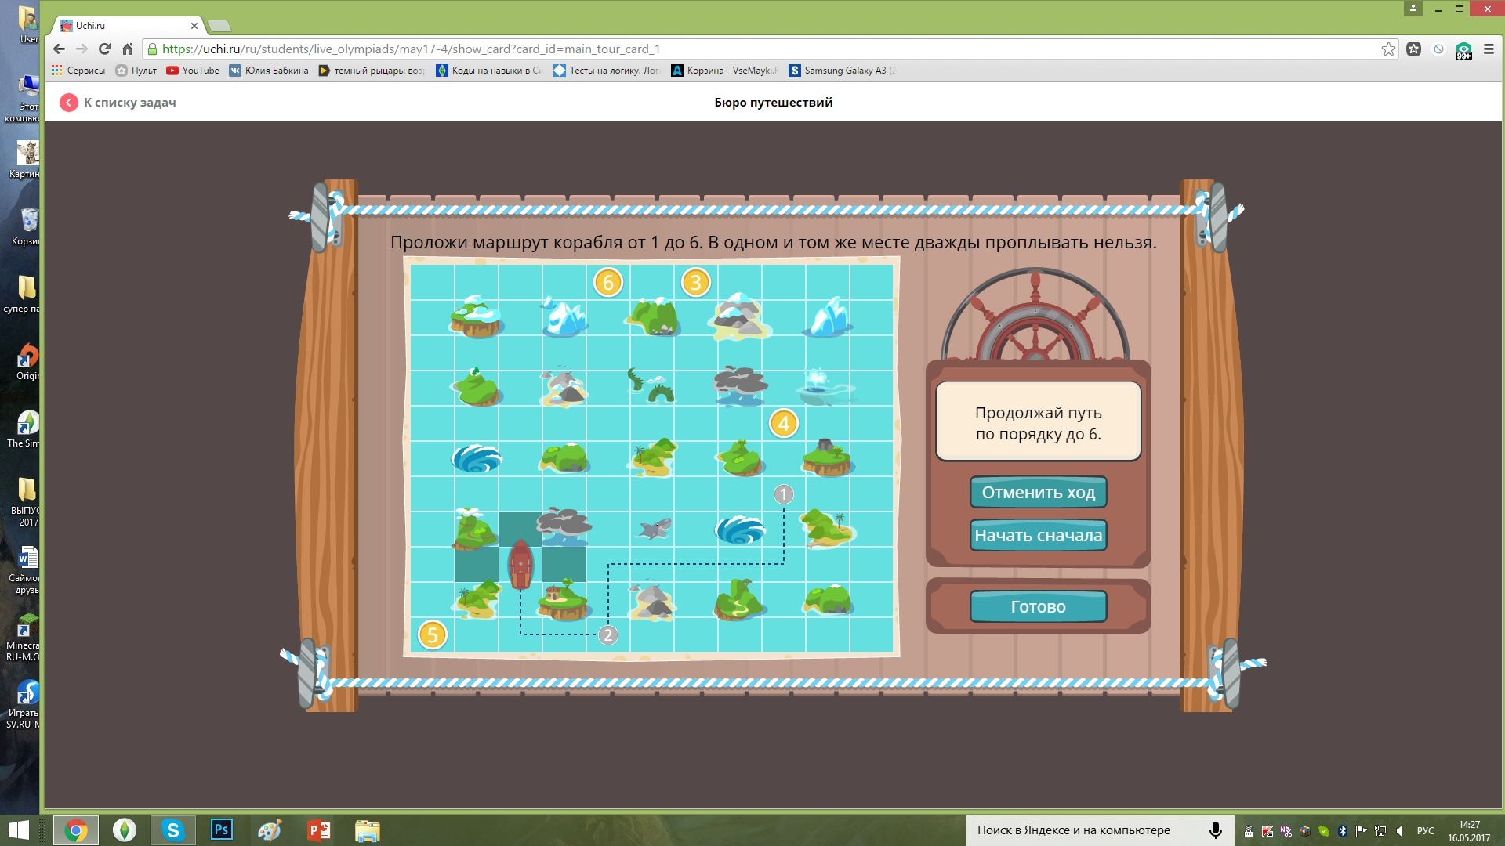This screenshot has height=846, width=1505.
Task: Click the shark icon on the map
Action: [x=654, y=529]
